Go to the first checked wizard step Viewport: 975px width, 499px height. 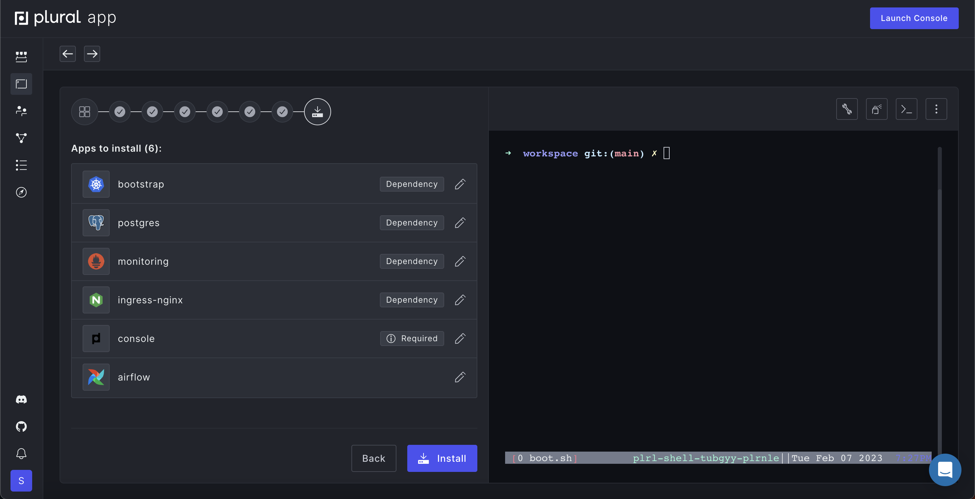click(120, 112)
